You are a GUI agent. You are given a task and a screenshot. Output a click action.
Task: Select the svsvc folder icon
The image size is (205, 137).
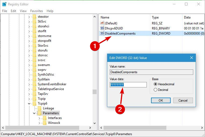[34, 60]
